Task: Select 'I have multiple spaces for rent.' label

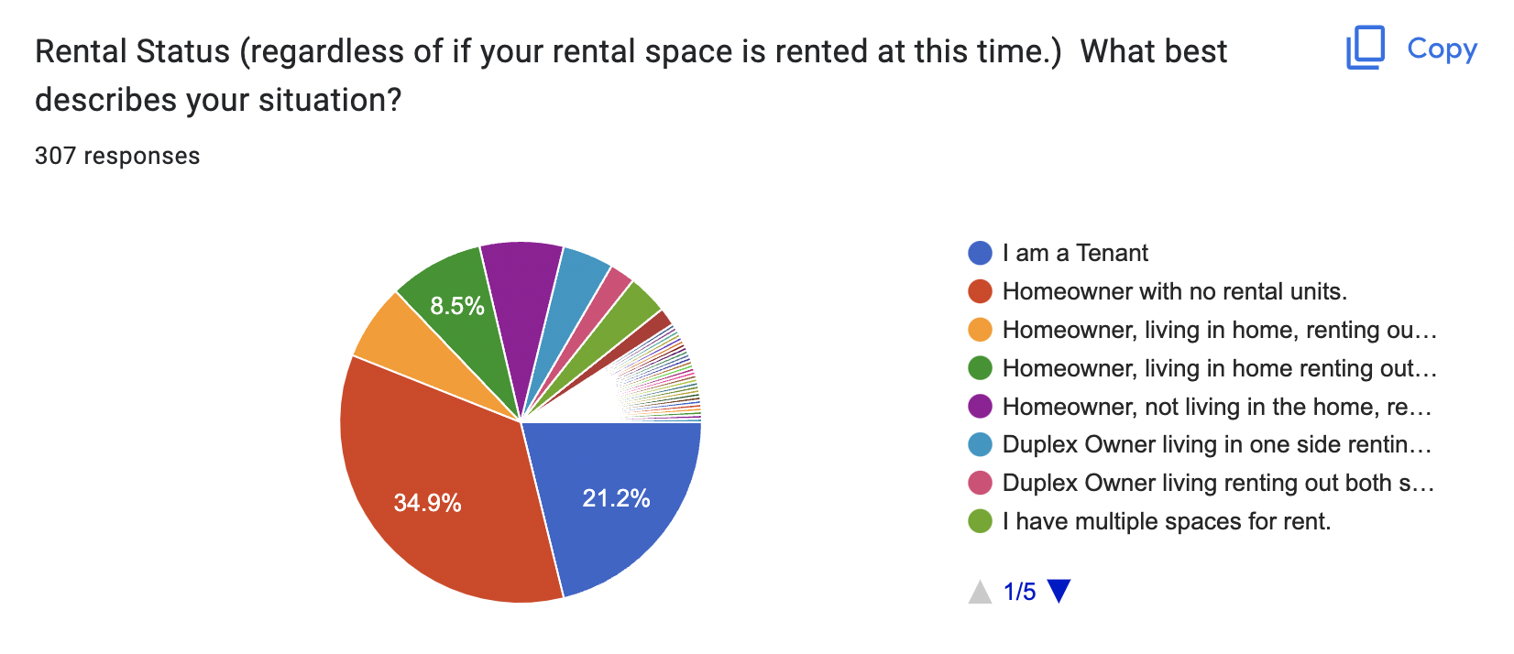Action: (x=1167, y=521)
